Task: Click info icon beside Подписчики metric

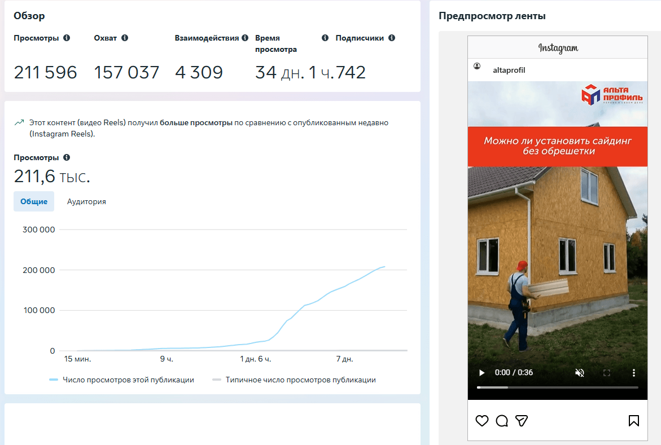Action: click(392, 38)
